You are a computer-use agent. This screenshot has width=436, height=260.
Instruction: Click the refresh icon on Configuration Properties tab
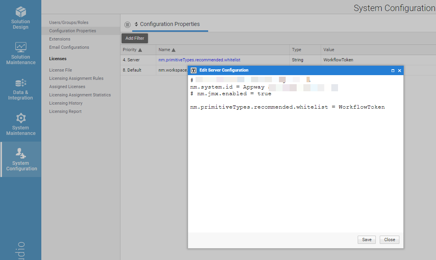pyautogui.click(x=136, y=24)
